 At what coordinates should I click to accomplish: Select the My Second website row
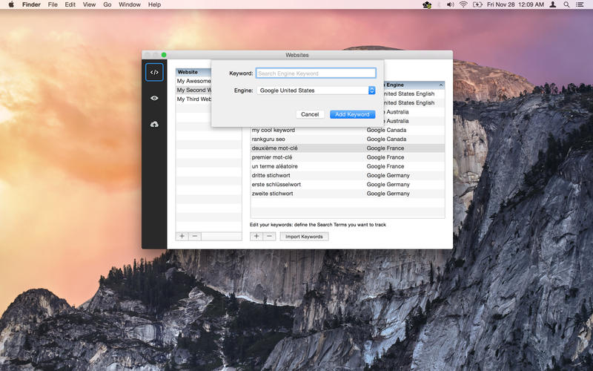(193, 90)
